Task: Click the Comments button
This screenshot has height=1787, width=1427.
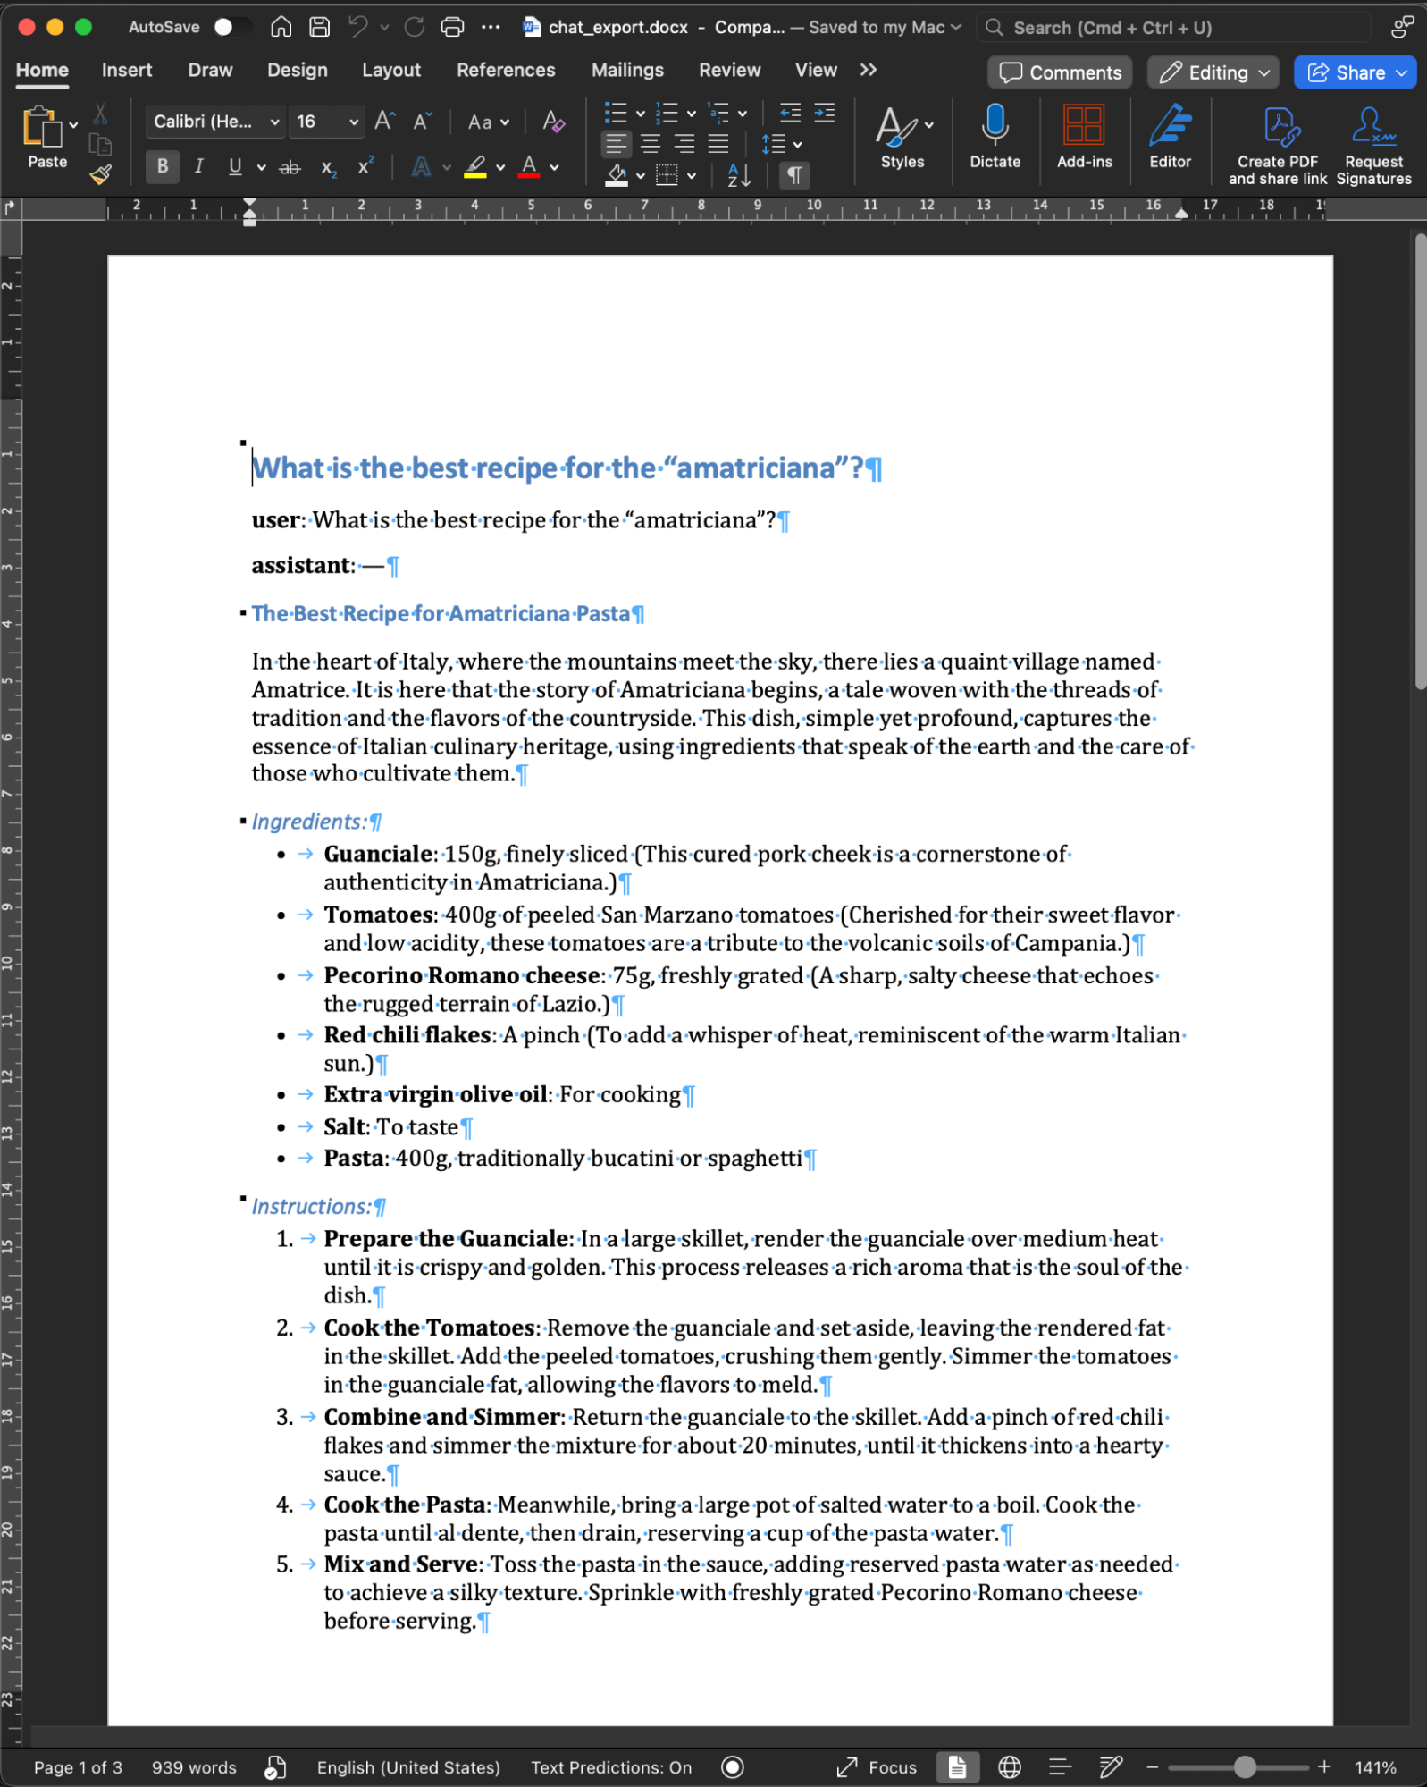Action: [x=1059, y=72]
